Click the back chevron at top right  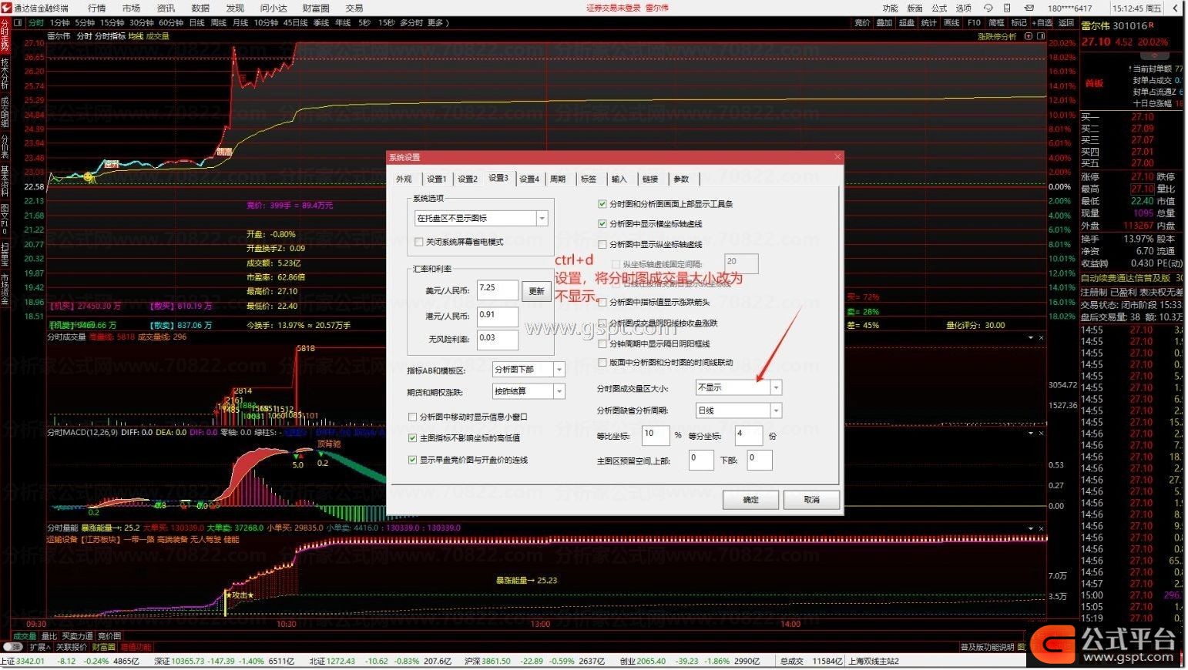pyautogui.click(x=1176, y=8)
